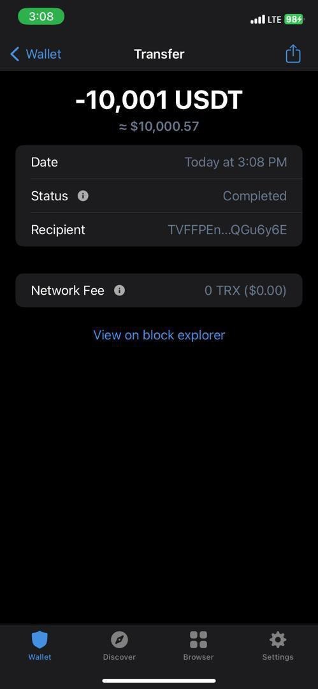The image size is (318, 689).
Task: Tap the 0 TRX network fee value
Action: click(245, 290)
